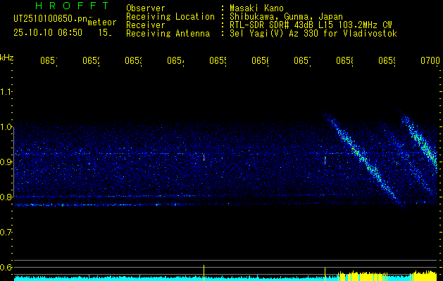Screen dimensions: 443x281
Task: Click the red meteor echo spot near 0655
Action: coord(204,157)
